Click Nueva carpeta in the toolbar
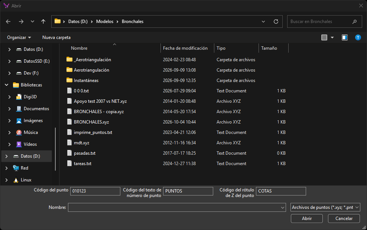The width and height of the screenshot is (367, 230). [56, 37]
